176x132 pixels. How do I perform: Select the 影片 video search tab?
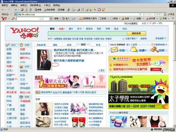coord(79,29)
